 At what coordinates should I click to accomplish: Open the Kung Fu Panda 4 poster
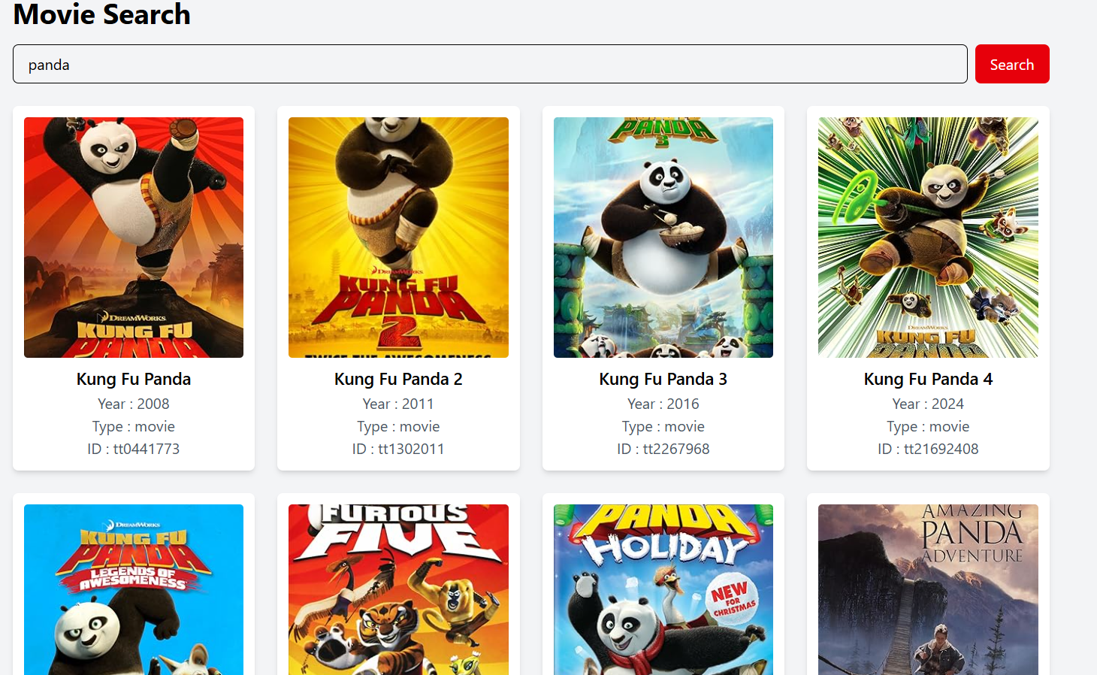(x=928, y=238)
